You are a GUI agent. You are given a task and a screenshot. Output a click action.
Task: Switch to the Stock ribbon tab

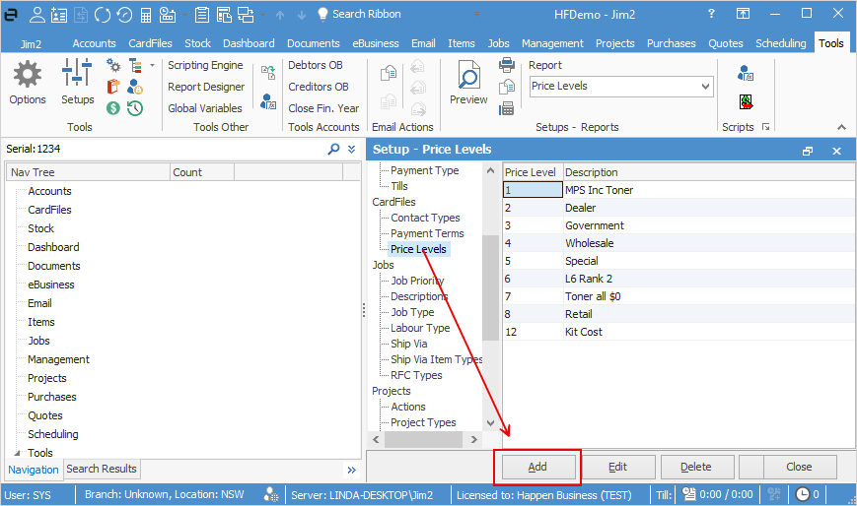coord(197,43)
